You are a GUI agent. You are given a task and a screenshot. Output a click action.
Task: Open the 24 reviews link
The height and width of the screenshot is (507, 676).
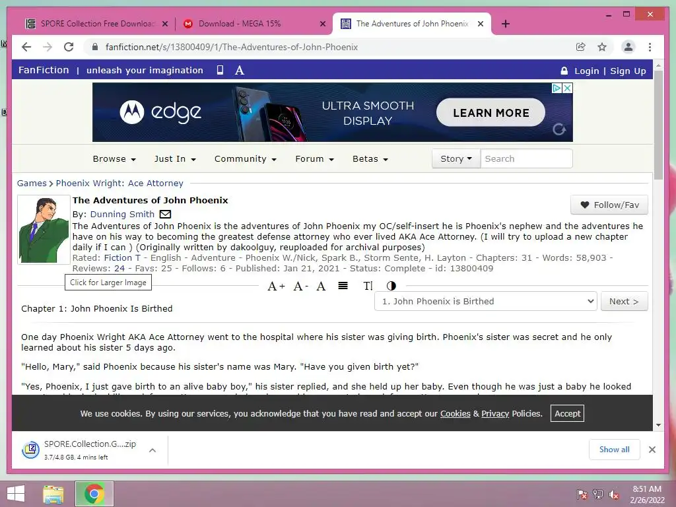pyautogui.click(x=119, y=268)
